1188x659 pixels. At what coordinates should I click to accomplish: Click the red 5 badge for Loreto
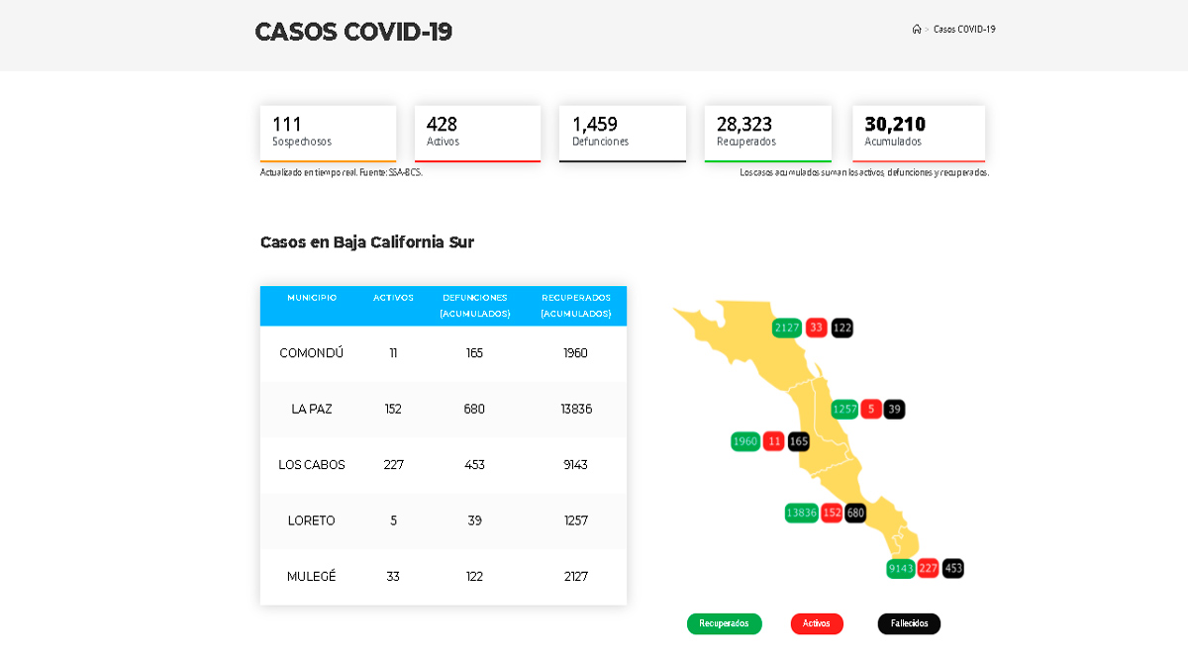point(869,408)
